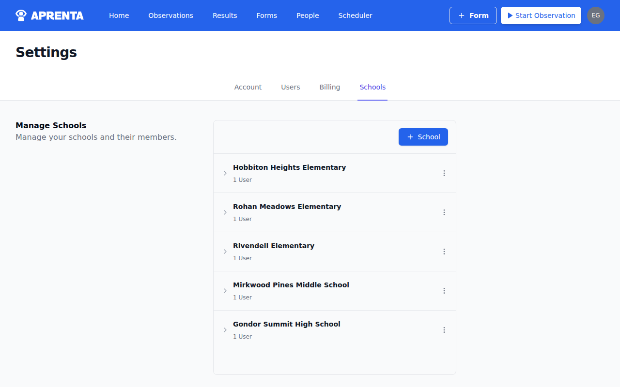
Task: Expand Hobbiton Heights Elementary details
Action: [225, 173]
